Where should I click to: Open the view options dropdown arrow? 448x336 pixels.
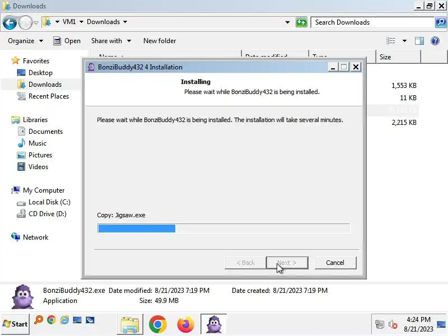click(x=404, y=41)
